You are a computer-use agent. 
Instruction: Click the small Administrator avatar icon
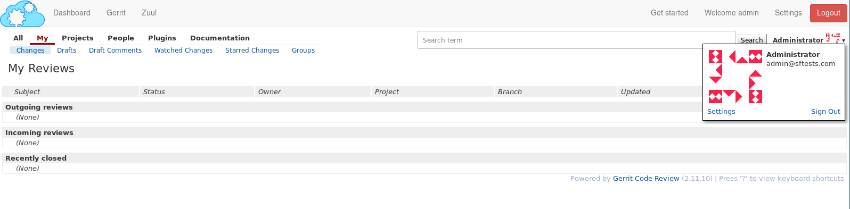click(x=833, y=38)
